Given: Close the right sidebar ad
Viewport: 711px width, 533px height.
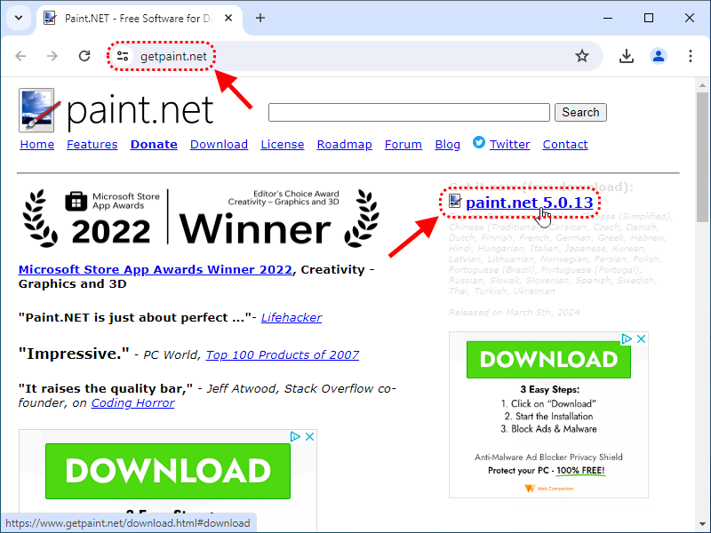Looking at the screenshot, I should click(x=641, y=339).
